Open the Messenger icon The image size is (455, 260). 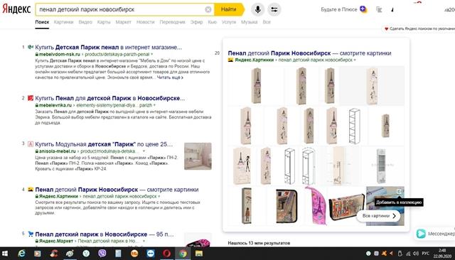(421, 233)
